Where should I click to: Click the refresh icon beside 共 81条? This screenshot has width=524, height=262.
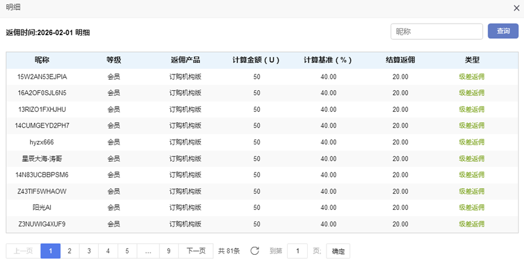(254, 251)
